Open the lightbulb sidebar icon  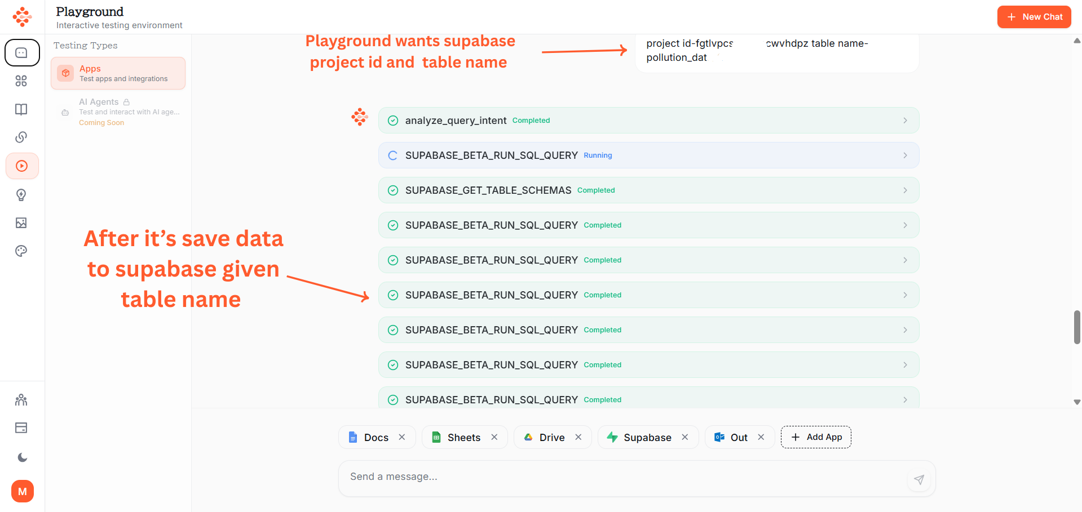click(21, 195)
